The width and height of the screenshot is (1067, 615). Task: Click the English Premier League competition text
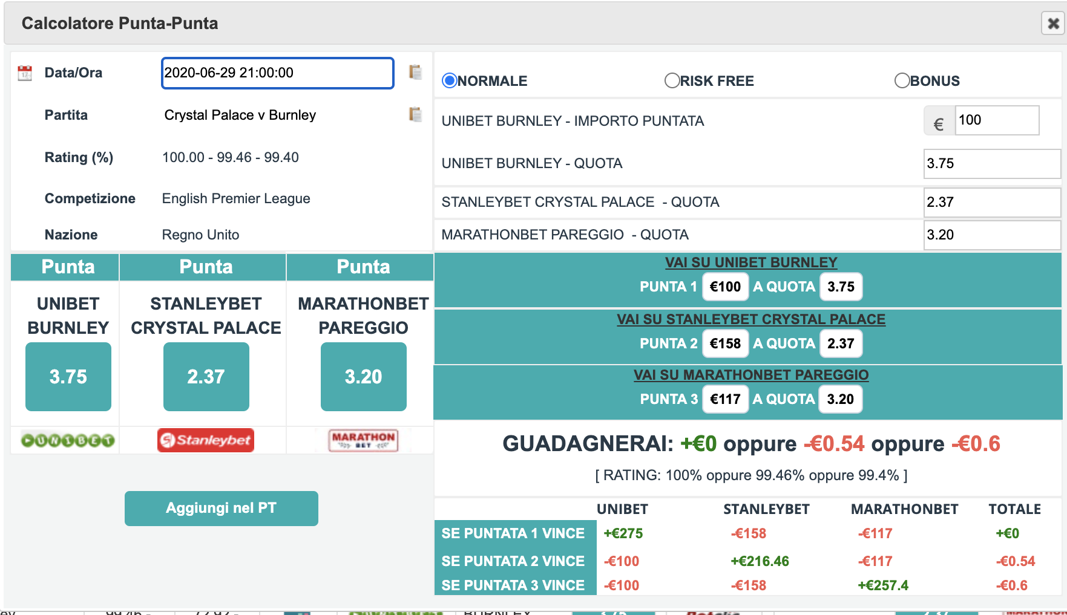(x=236, y=198)
